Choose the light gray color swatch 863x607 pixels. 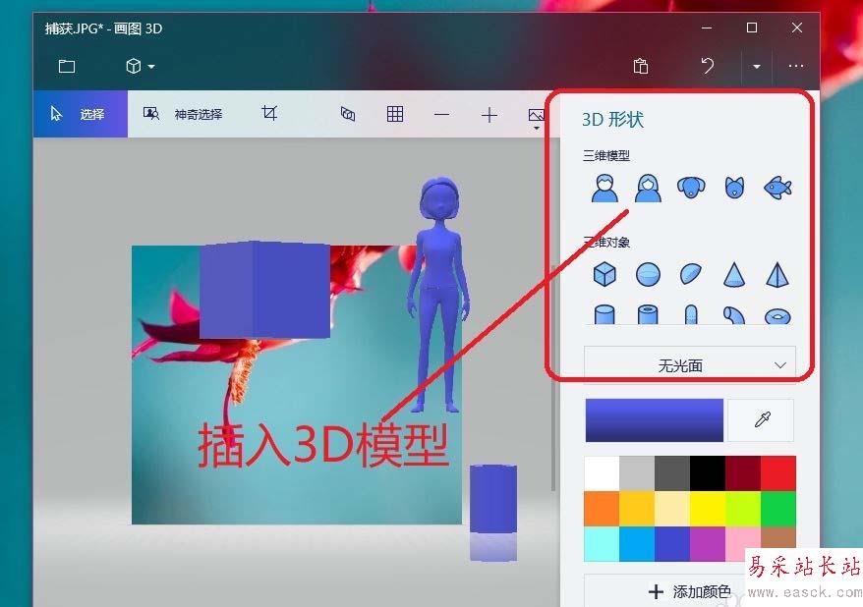coord(637,472)
